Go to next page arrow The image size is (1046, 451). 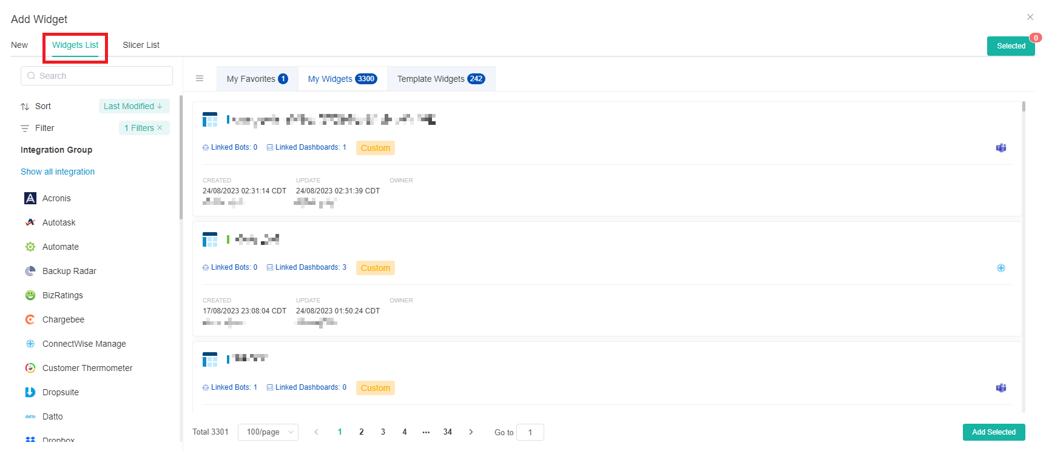471,432
